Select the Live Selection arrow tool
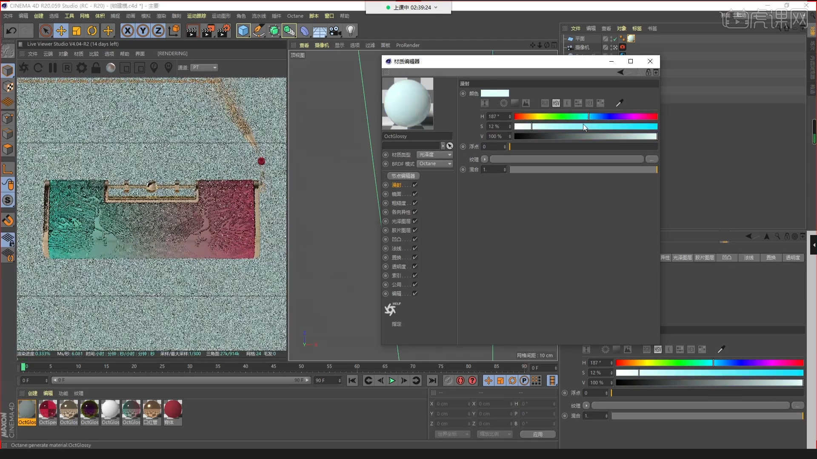This screenshot has width=817, height=459. point(46,31)
